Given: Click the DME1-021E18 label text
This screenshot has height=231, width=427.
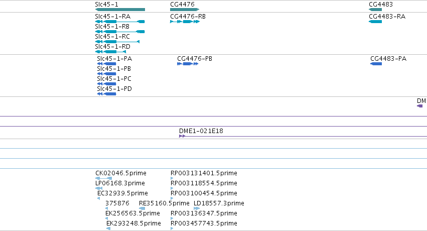Looking at the screenshot, I should pyautogui.click(x=201, y=131).
